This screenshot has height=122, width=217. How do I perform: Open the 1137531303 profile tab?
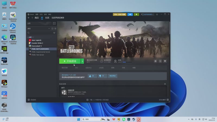click(58, 18)
